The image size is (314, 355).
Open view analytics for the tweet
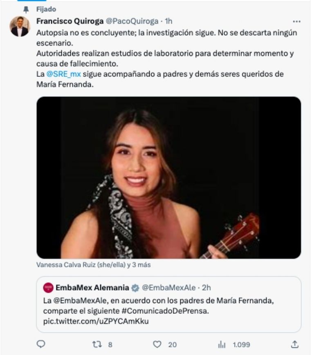(x=221, y=345)
